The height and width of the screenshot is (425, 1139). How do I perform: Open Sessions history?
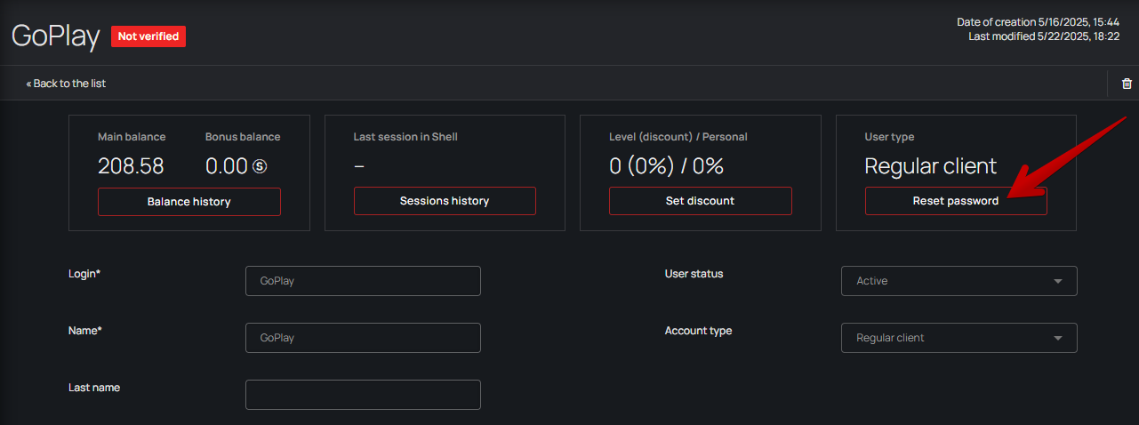[x=445, y=201]
